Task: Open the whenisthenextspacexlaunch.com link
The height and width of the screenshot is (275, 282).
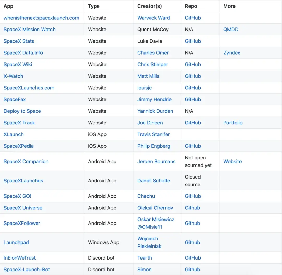Action: coord(41,18)
